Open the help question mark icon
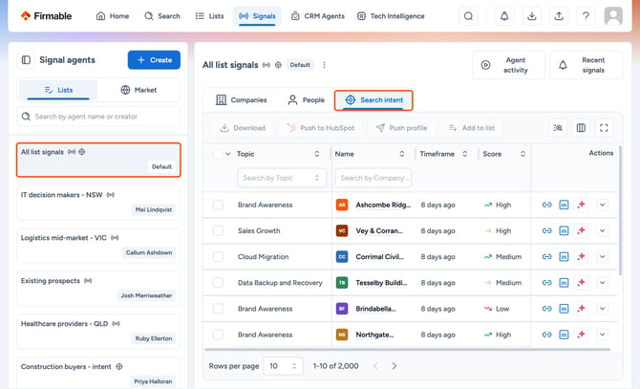640x389 pixels. (586, 16)
